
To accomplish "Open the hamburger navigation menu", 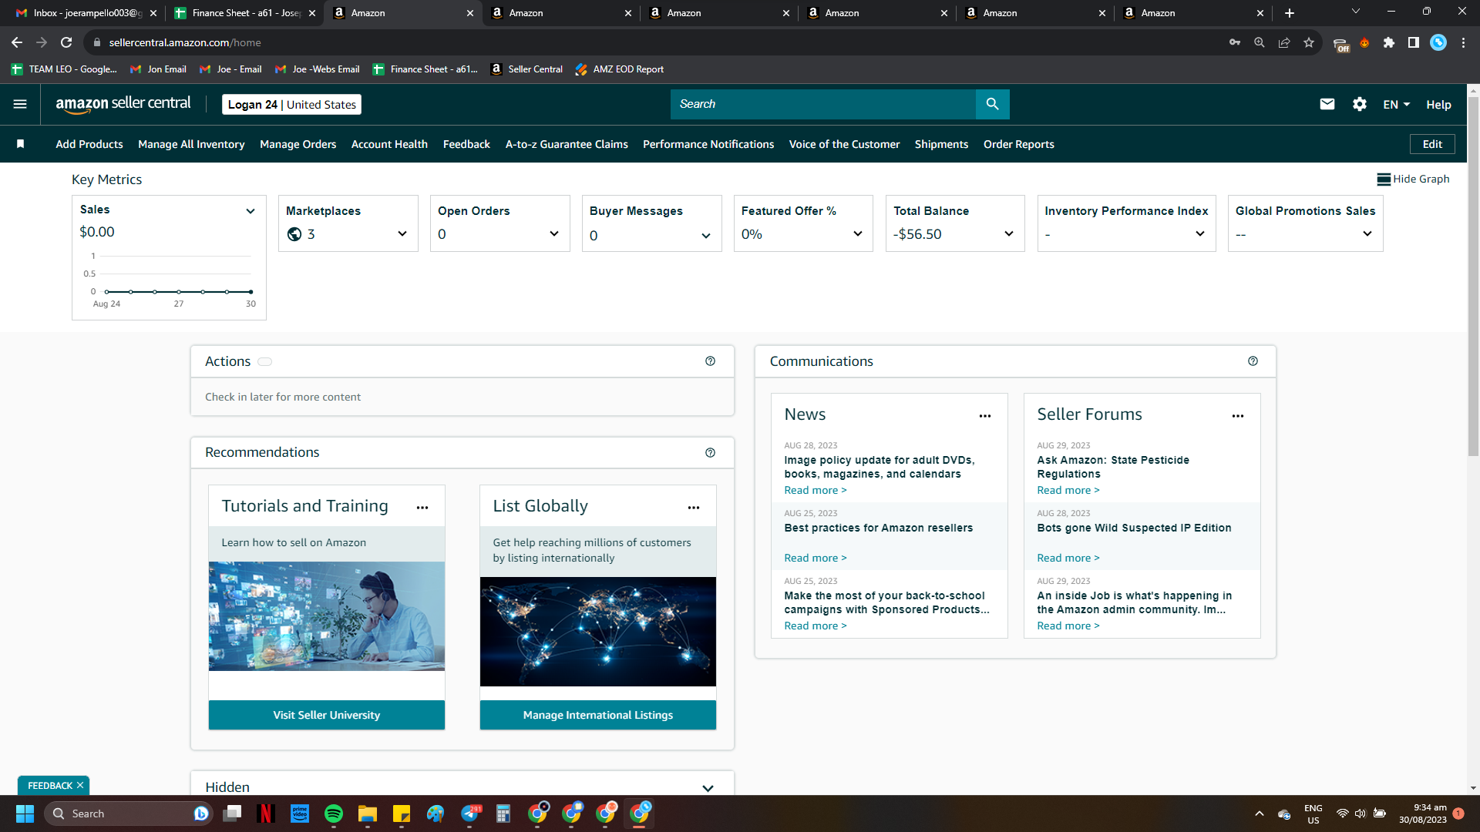I will pyautogui.click(x=20, y=104).
